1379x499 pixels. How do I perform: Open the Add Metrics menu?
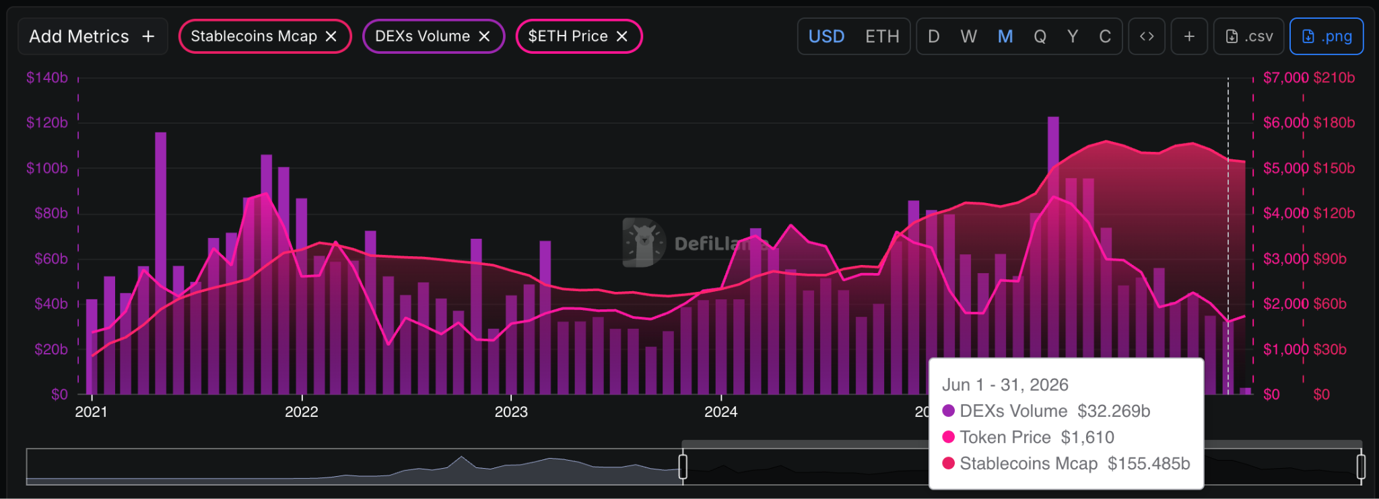pos(92,36)
